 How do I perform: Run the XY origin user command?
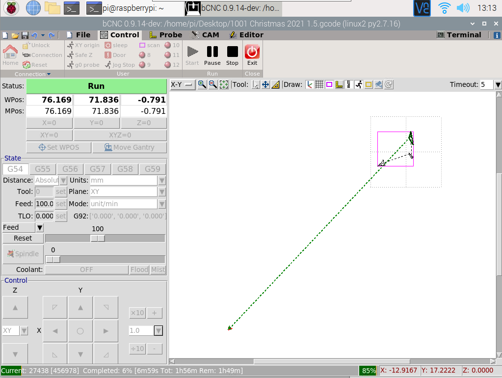tap(83, 45)
